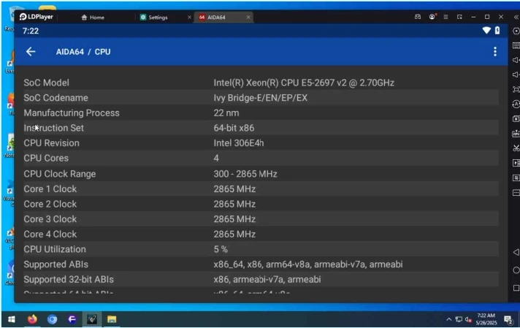Viewport: 520px width, 328px height.
Task: Click the Intel 306E4h value
Action: pyautogui.click(x=239, y=143)
